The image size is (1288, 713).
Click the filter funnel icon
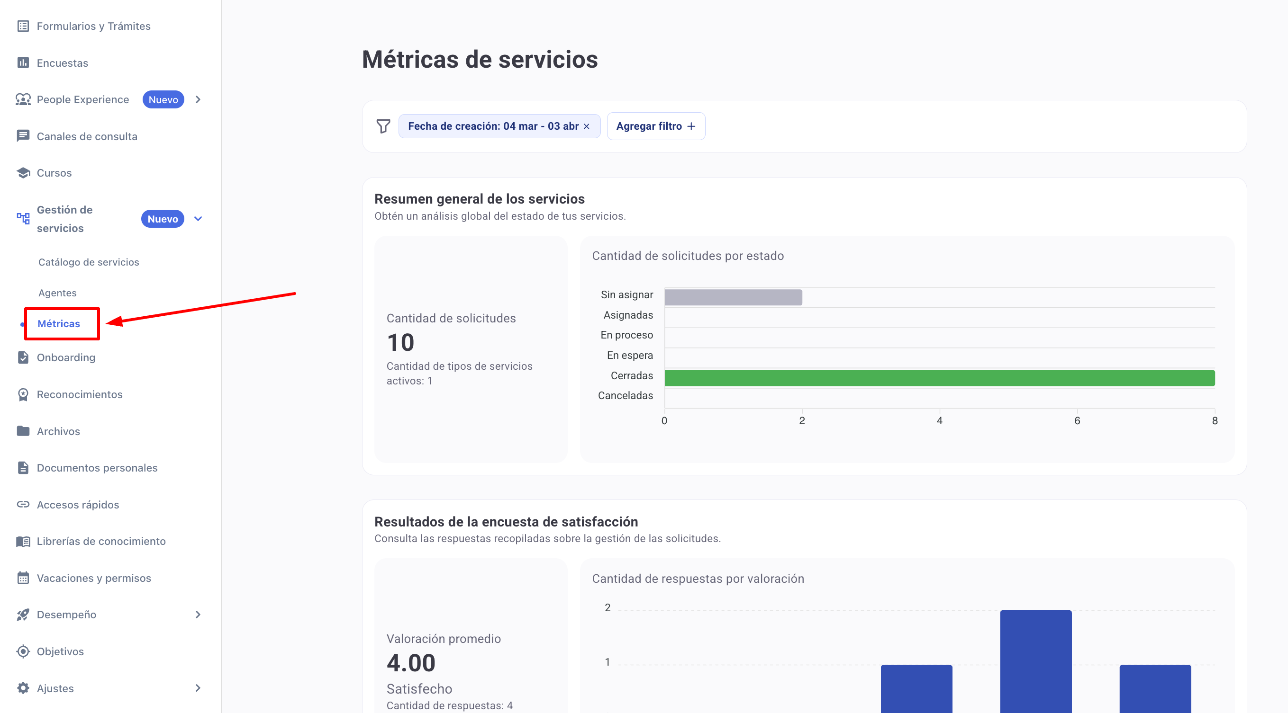point(383,126)
